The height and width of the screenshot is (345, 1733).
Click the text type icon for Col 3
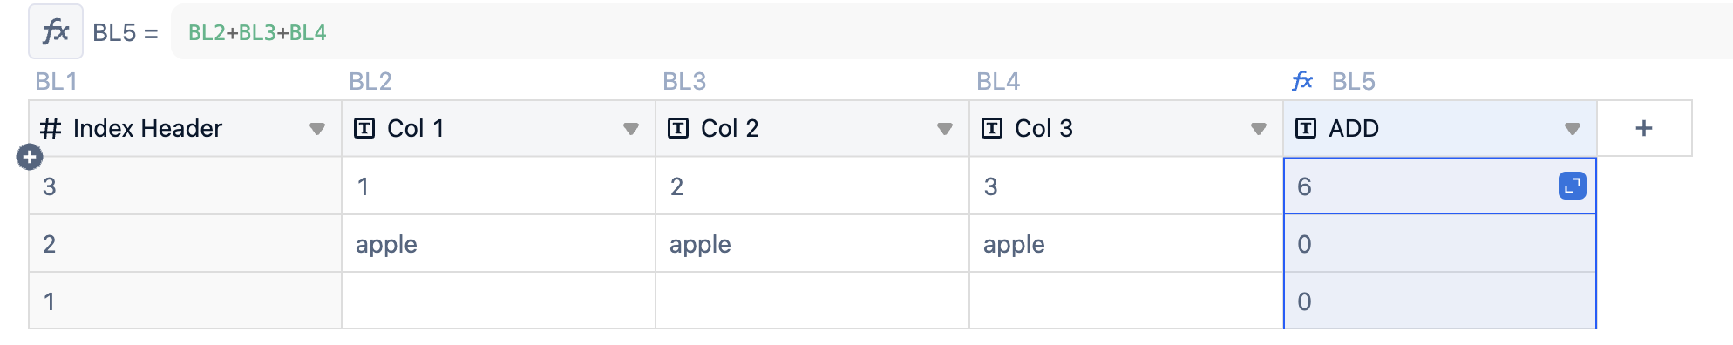[x=992, y=129]
